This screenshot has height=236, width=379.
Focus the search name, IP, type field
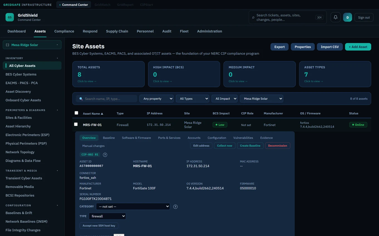point(107,99)
